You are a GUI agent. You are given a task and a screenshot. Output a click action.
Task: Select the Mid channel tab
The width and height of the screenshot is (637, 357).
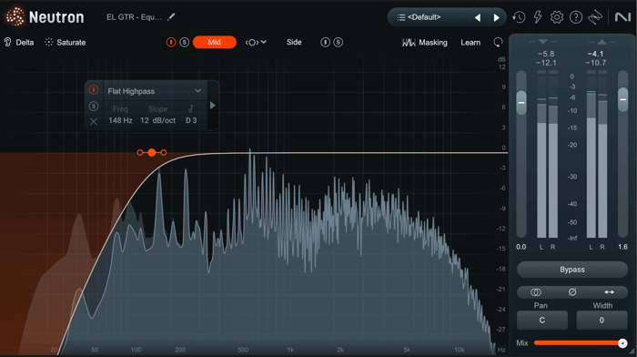coord(215,42)
